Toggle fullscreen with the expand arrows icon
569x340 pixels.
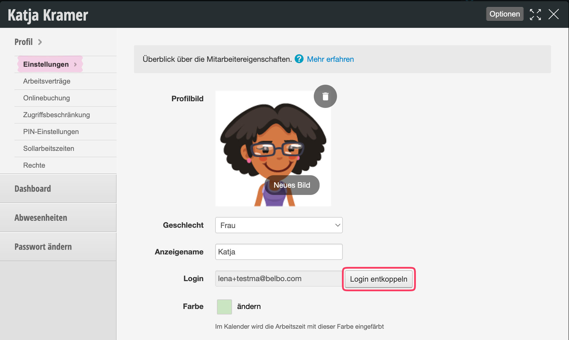[535, 14]
